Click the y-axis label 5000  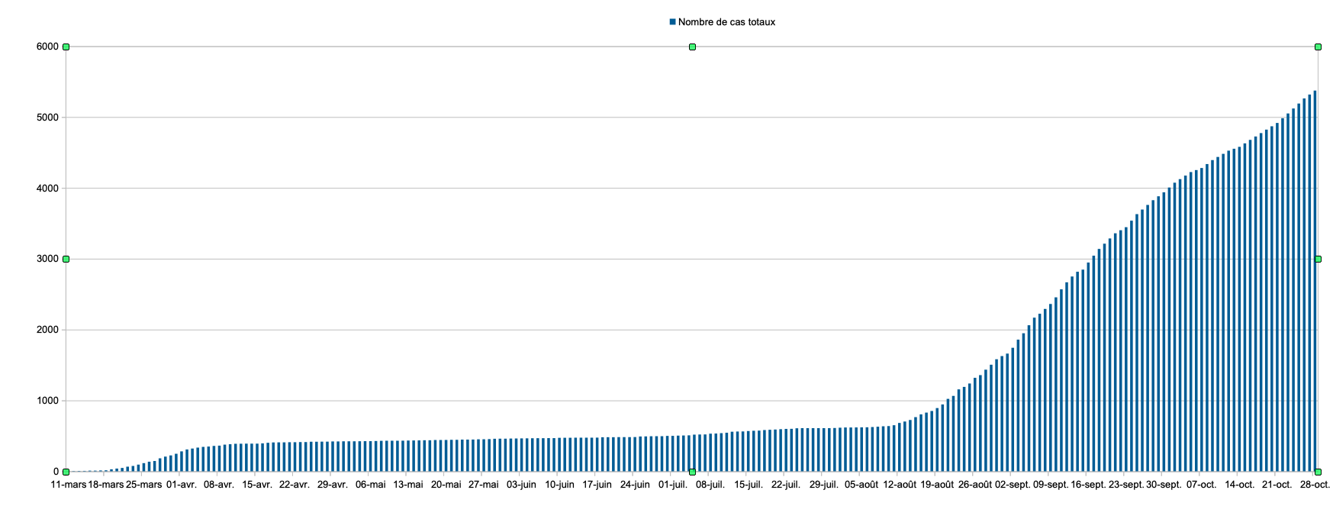47,118
